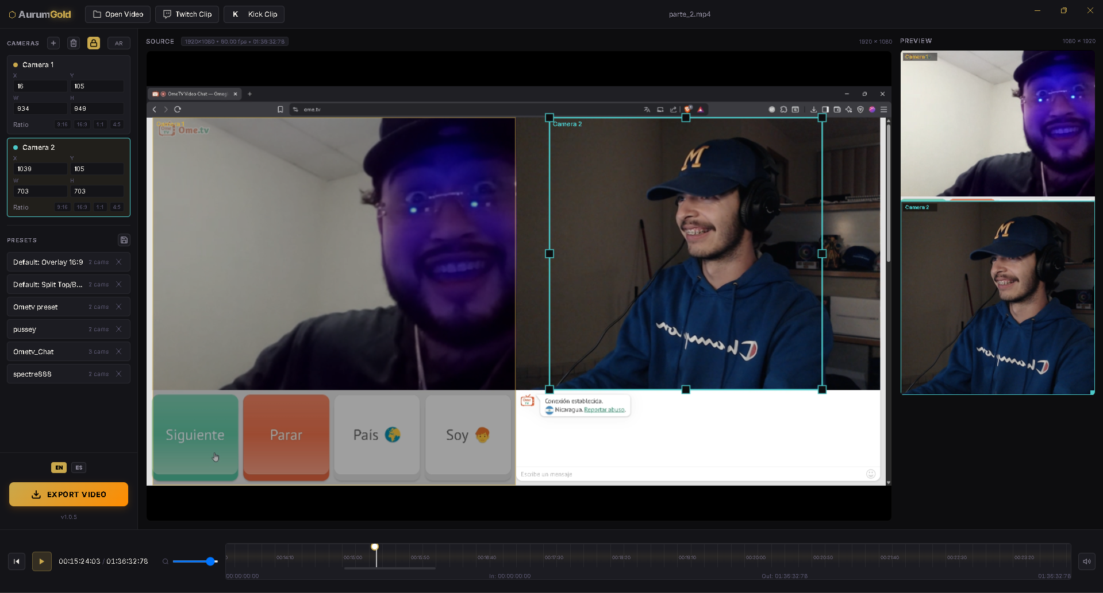Remove the pussey preset
Viewport: 1103px width, 593px height.
coord(119,329)
